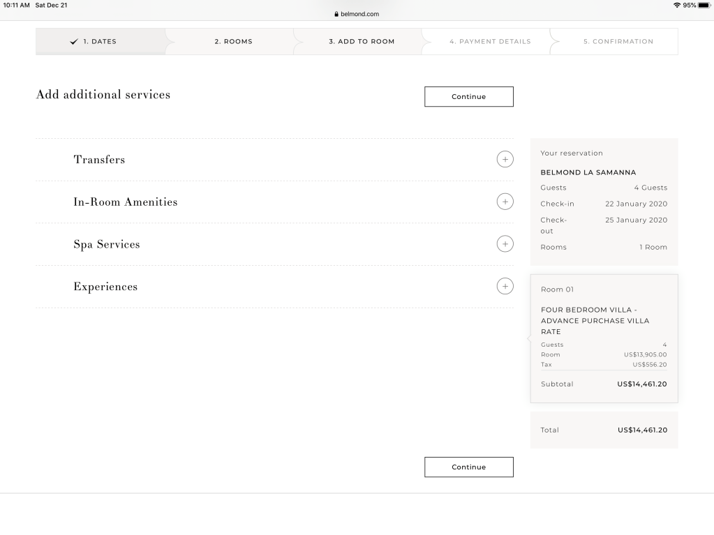Expand the Experiences section title
714x535 pixels.
coord(105,287)
